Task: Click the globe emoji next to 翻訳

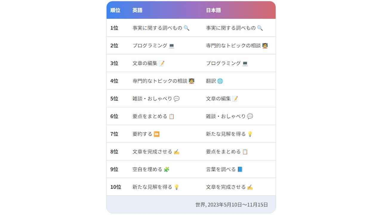Action: 220,81
